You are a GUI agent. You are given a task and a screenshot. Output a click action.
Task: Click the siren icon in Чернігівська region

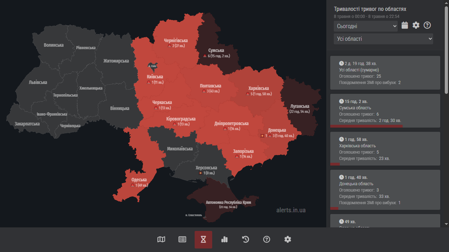tap(170, 46)
